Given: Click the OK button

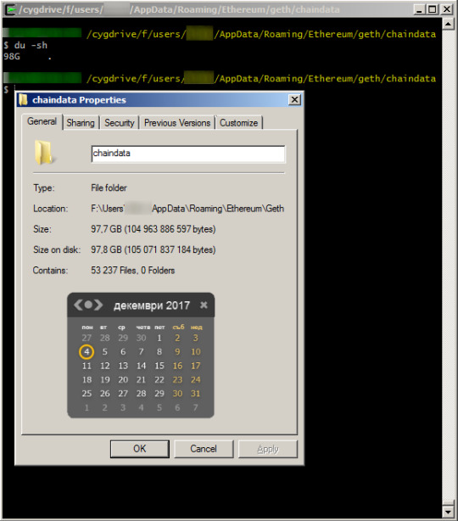Looking at the screenshot, I should 139,449.
